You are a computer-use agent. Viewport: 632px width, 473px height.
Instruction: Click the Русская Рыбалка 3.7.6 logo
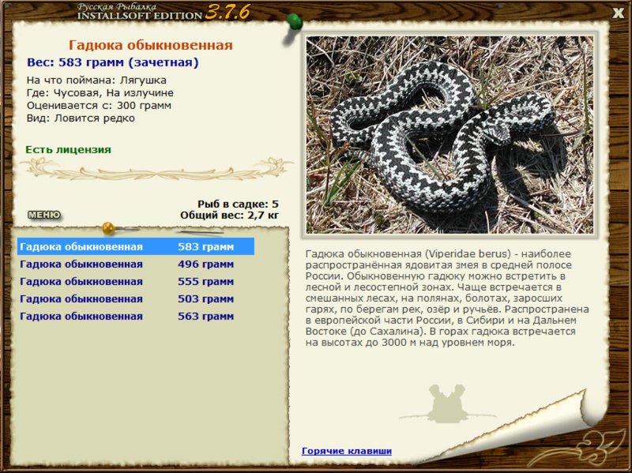click(164, 12)
